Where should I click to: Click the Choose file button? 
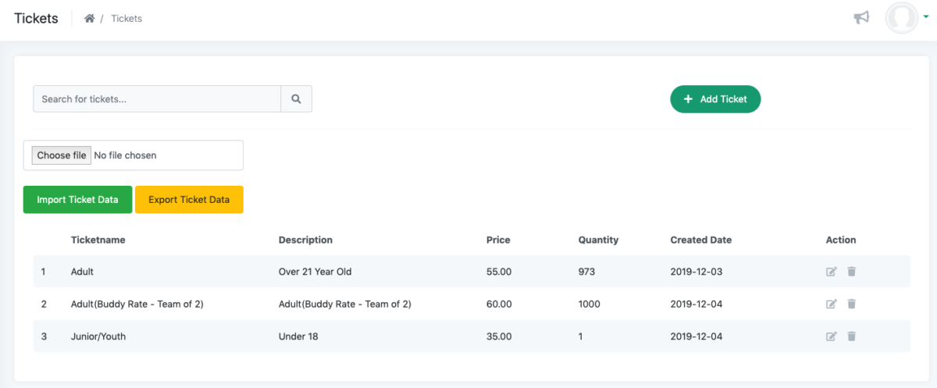[x=62, y=155]
